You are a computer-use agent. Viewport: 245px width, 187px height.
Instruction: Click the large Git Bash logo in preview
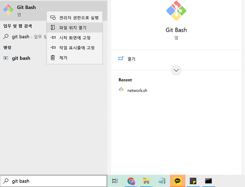coord(176,11)
